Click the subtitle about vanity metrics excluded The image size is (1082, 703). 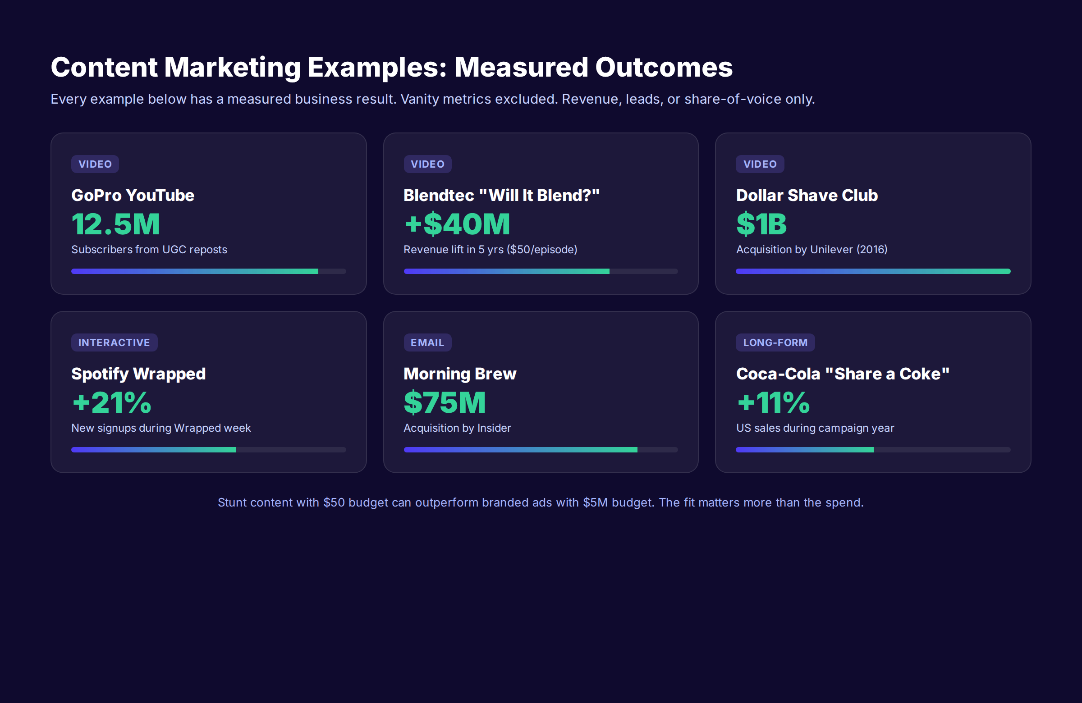(432, 99)
